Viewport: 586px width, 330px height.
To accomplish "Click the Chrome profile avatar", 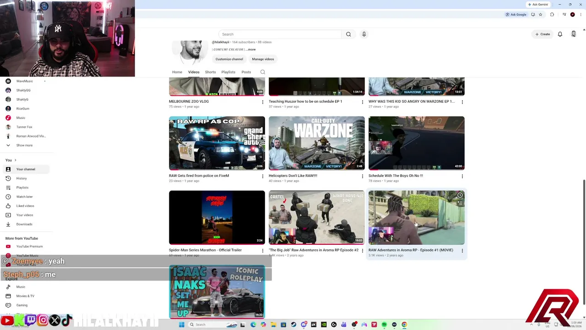I will tap(572, 15).
